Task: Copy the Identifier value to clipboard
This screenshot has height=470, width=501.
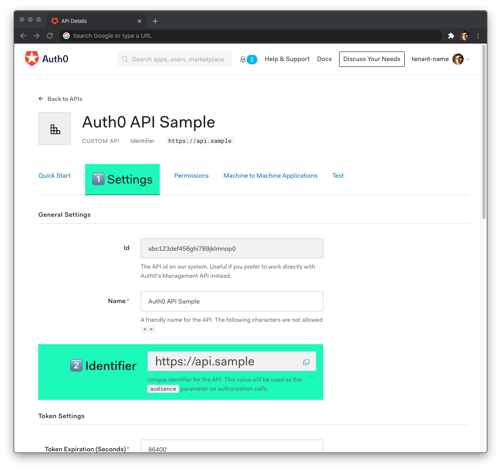Action: [x=306, y=362]
